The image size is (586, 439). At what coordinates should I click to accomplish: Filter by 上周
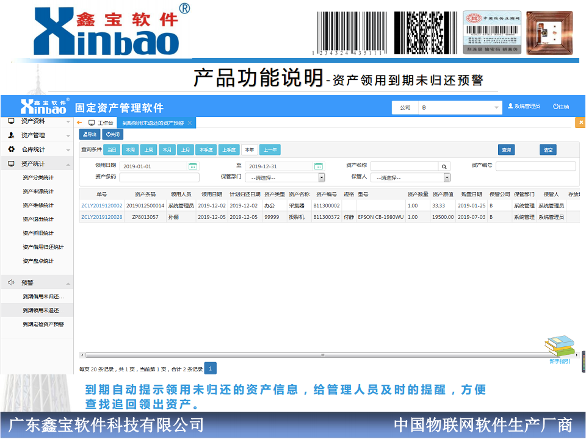click(149, 150)
